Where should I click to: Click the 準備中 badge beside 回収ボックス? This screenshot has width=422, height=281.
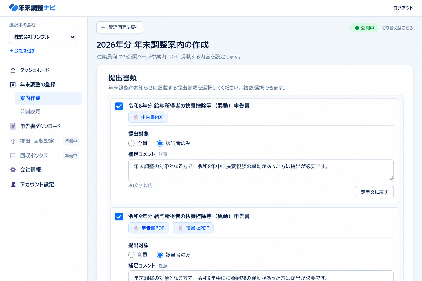click(71, 156)
